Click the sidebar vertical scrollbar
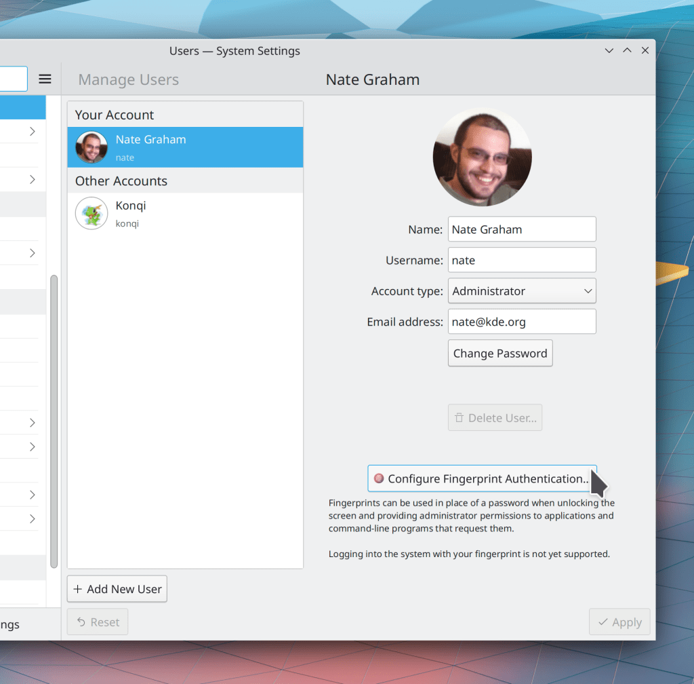The width and height of the screenshot is (694, 684). coord(54,421)
